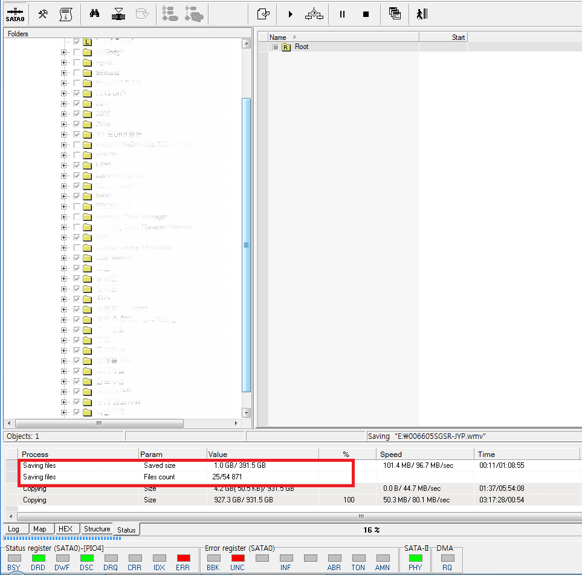Click the green PHY SATA-II indicator
Image resolution: width=582 pixels, height=575 pixels.
coord(415,558)
